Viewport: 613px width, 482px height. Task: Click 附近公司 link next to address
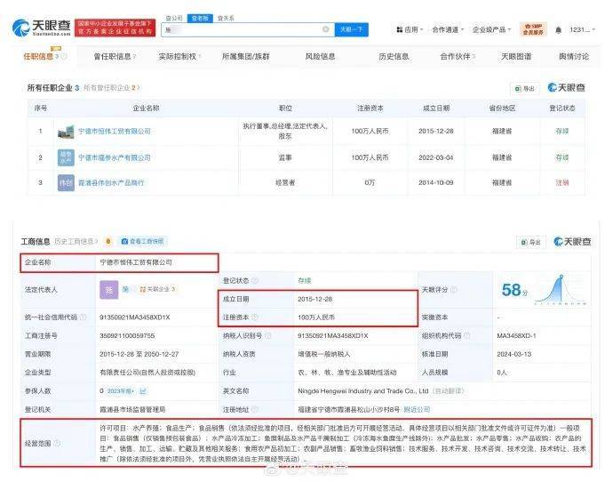click(x=417, y=410)
